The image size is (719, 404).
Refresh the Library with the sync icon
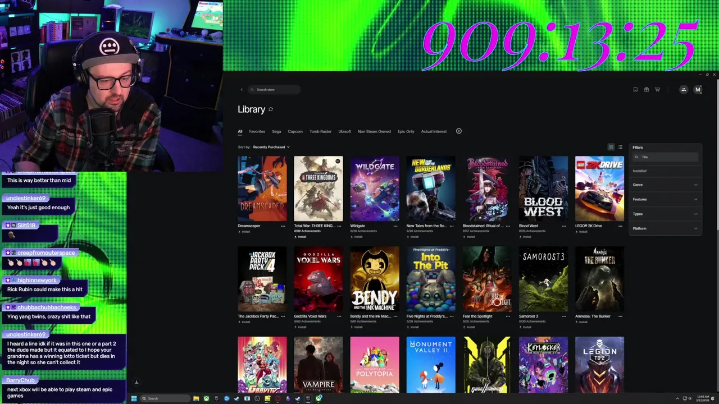(x=271, y=109)
